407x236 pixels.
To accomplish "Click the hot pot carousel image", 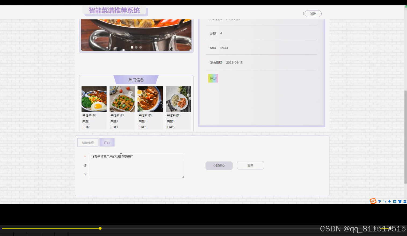I will click(x=136, y=35).
